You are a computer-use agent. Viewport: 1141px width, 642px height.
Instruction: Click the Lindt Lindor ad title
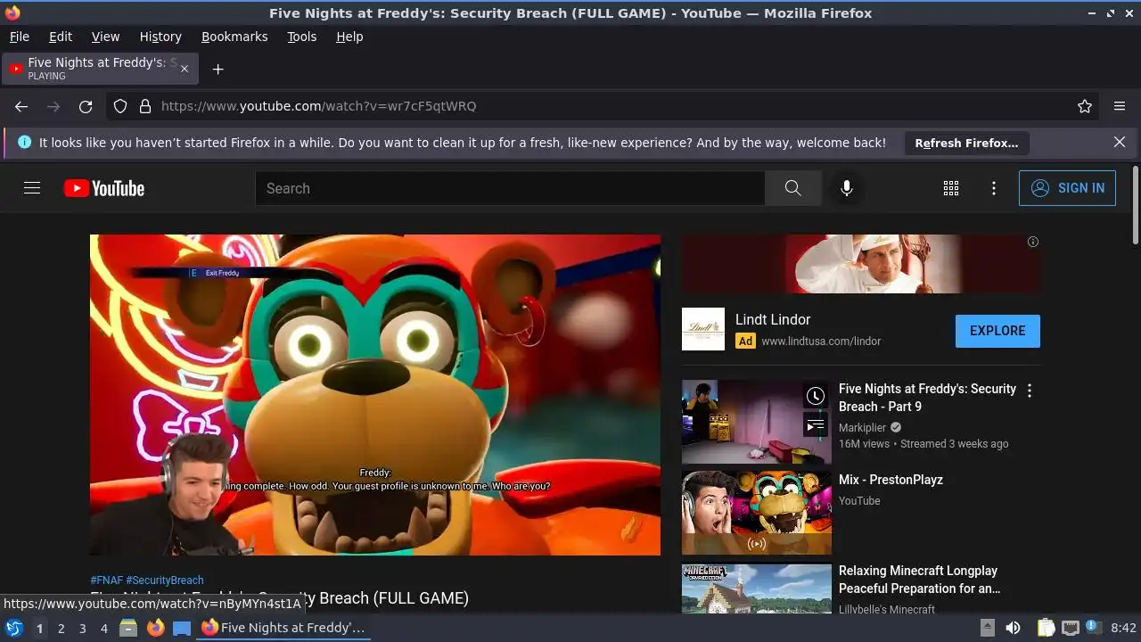tap(773, 319)
